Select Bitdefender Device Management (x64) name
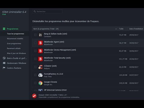The width and height of the screenshot is (144, 108). [x=60, y=50]
